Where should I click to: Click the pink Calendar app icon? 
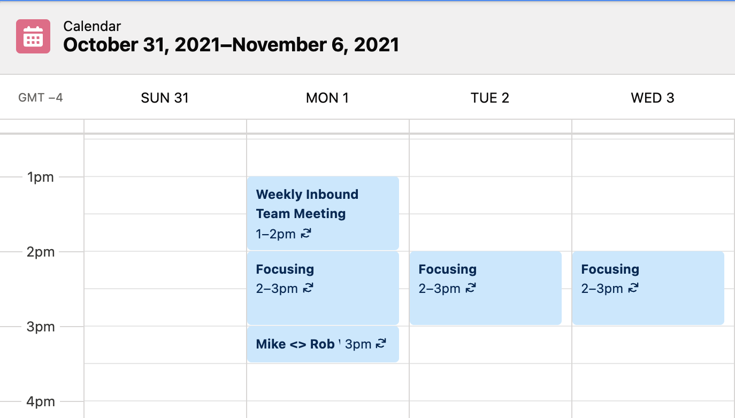(x=33, y=36)
